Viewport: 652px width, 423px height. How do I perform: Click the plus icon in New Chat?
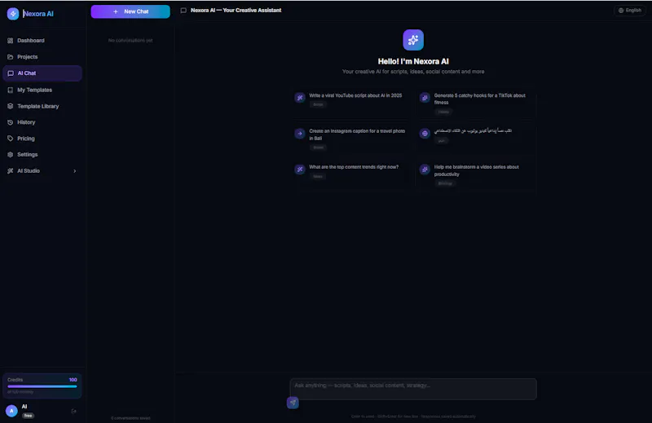(x=116, y=11)
